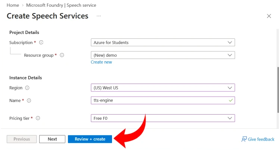Image resolution: width=280 pixels, height=150 pixels.
Task: Close the Create Speech Services pane
Action: 269,16
